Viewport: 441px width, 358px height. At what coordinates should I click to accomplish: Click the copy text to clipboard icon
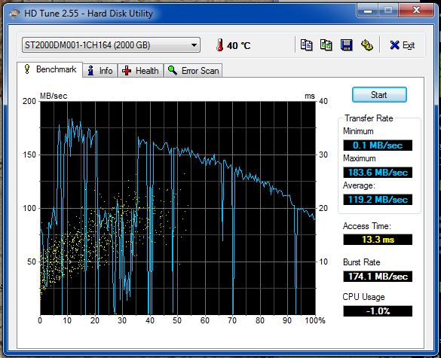[x=306, y=45]
